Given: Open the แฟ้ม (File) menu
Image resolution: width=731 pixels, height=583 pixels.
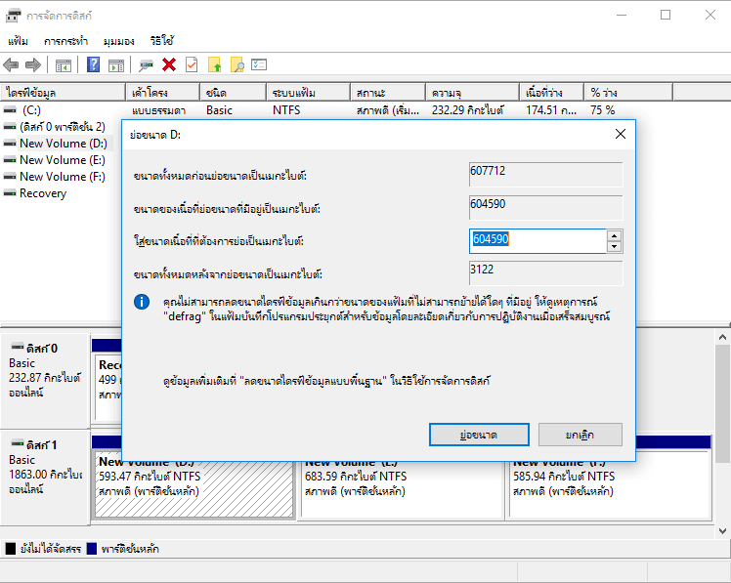Looking at the screenshot, I should coord(18,41).
